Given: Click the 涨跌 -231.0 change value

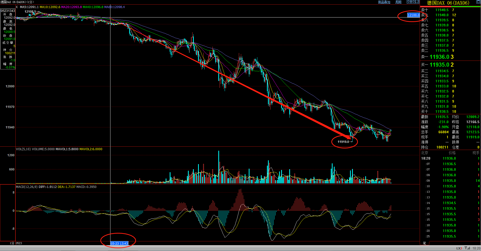Looking at the screenshot, I should (444, 122).
